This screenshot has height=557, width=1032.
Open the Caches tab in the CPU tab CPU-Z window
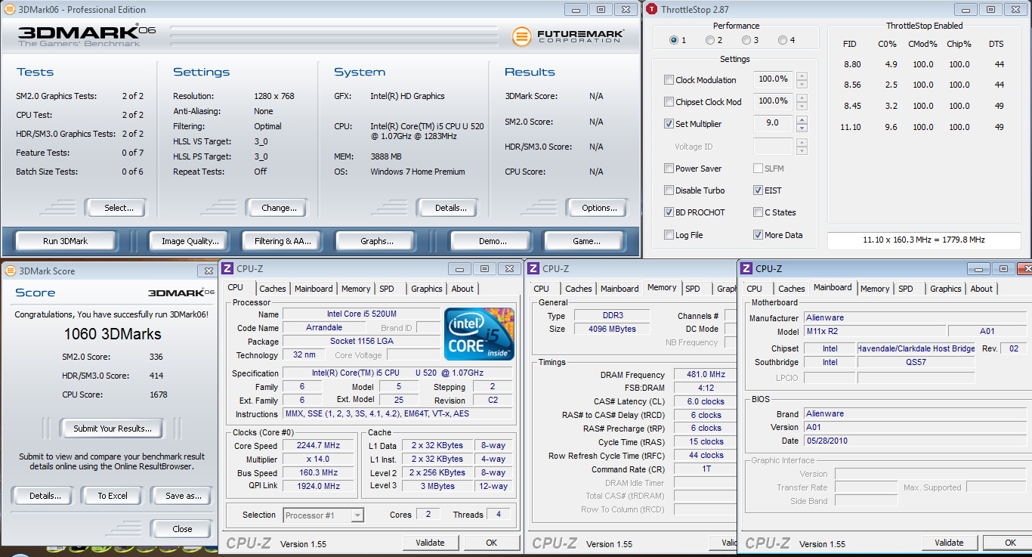pos(273,289)
